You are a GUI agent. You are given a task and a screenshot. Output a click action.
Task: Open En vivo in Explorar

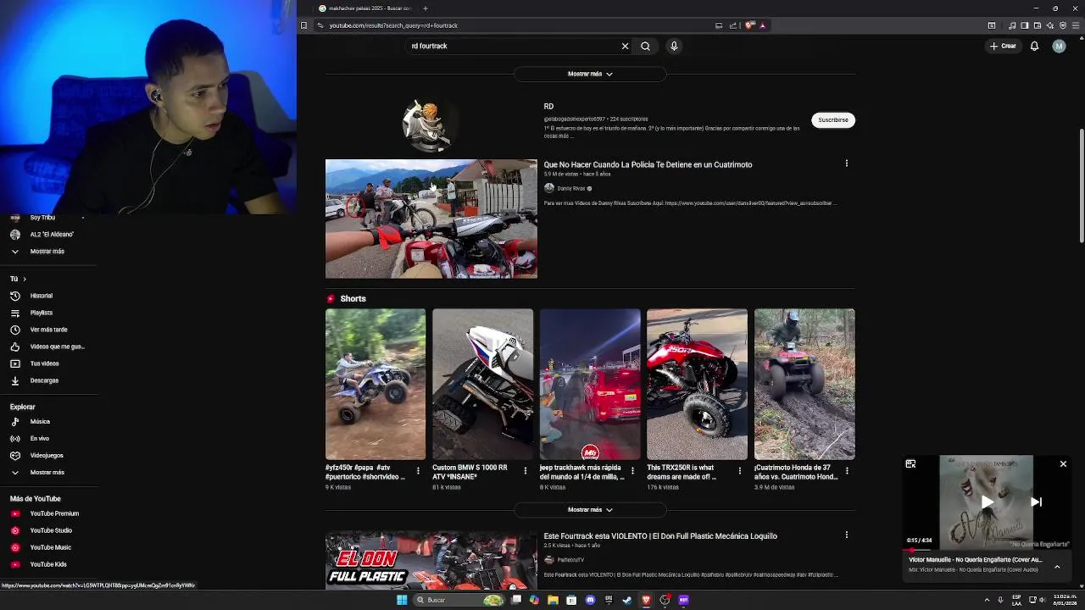click(x=39, y=439)
